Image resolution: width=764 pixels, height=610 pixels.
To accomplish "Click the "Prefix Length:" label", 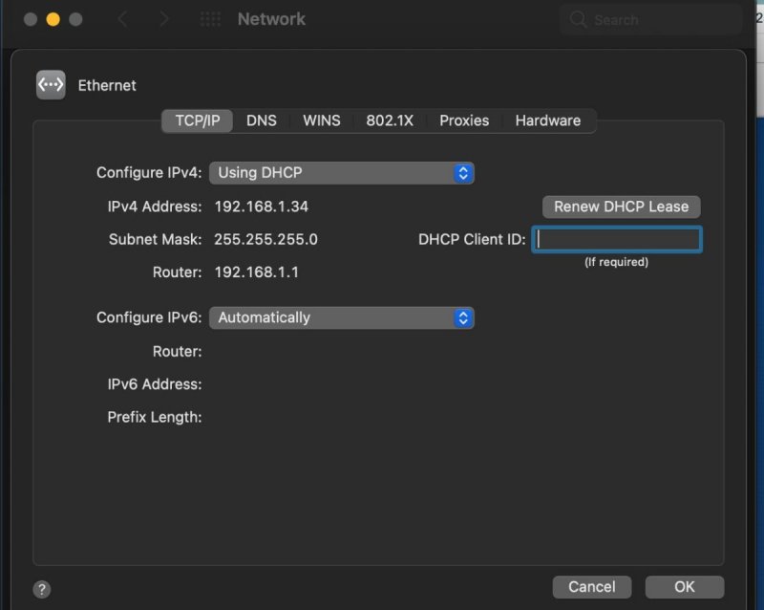I will click(x=155, y=417).
